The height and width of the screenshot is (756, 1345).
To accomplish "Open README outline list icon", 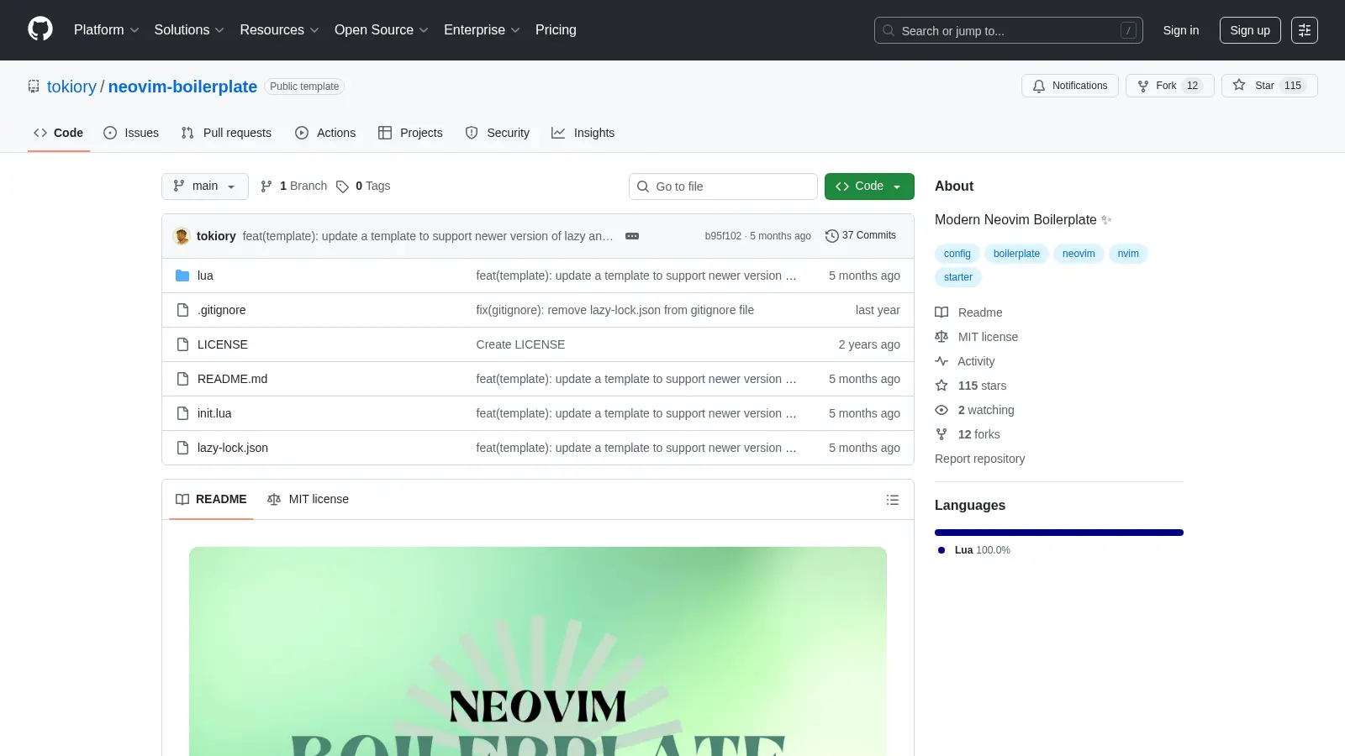I will coord(893,500).
